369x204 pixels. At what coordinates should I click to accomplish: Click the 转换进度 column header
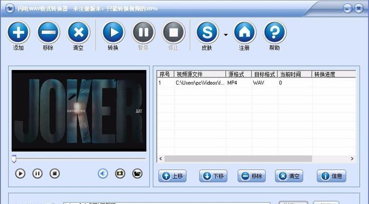tap(334, 74)
